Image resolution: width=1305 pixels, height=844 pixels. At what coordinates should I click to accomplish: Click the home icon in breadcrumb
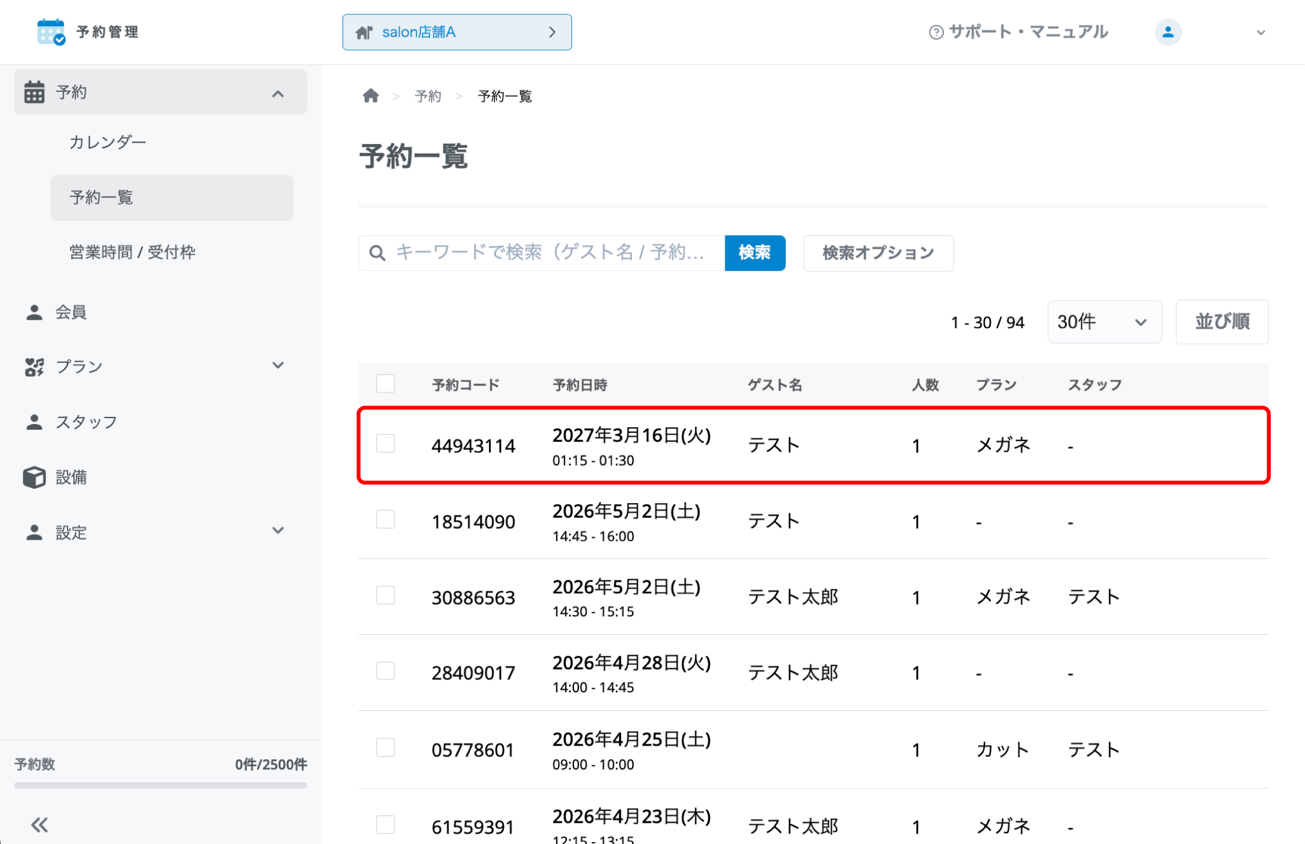pos(371,96)
